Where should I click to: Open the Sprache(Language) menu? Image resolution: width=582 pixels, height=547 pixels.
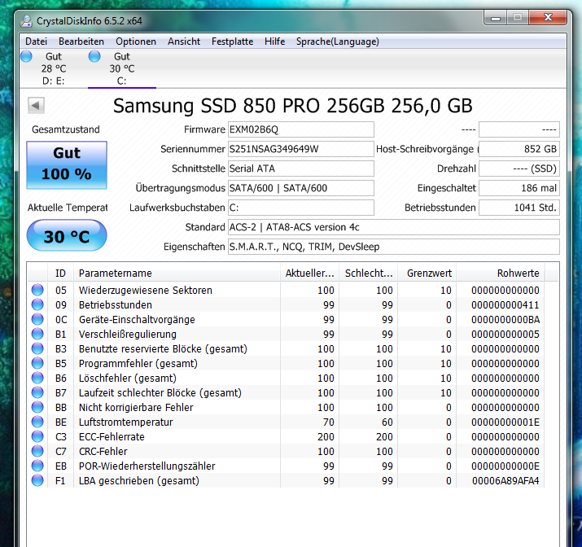(337, 42)
